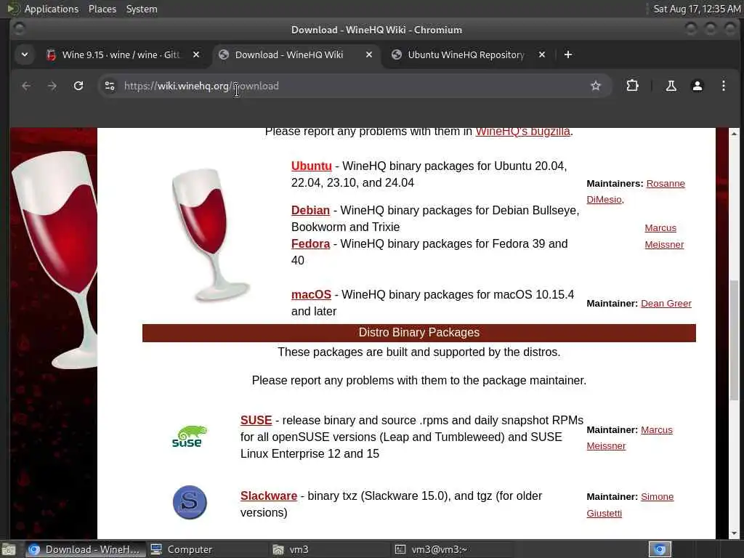Screen dimensions: 744x558
Task: Click scrollbar down arrow
Action: [x=734, y=533]
